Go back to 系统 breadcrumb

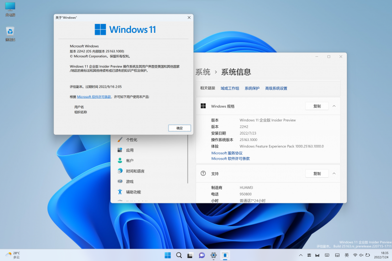203,72
